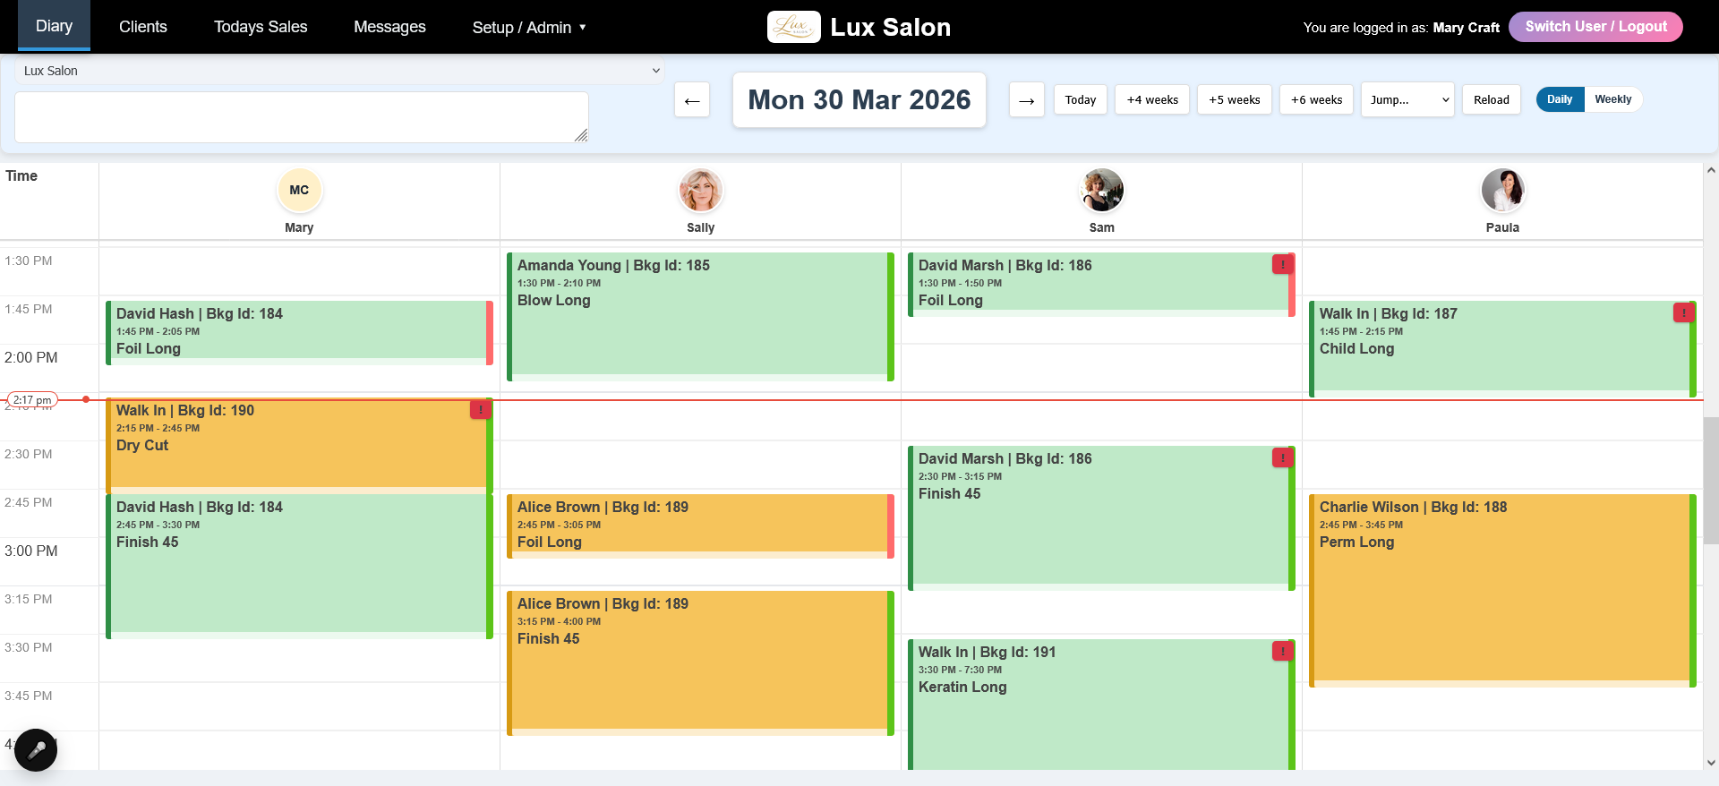This screenshot has height=786, width=1719.
Task: Switch to Daily view
Action: click(1560, 99)
